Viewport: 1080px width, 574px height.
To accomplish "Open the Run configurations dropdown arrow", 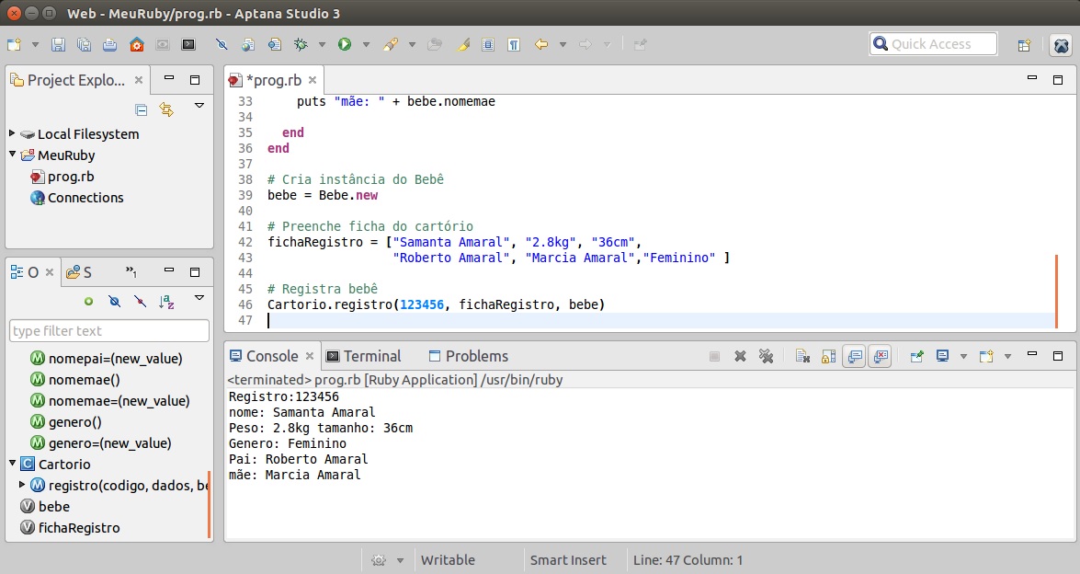I will [366, 44].
